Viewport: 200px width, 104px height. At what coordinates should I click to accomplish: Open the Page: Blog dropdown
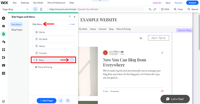click(15, 9)
